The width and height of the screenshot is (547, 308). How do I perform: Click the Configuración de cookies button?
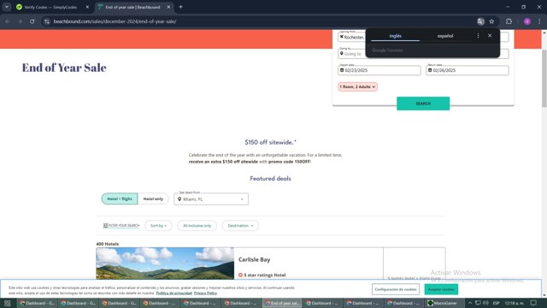point(396,289)
